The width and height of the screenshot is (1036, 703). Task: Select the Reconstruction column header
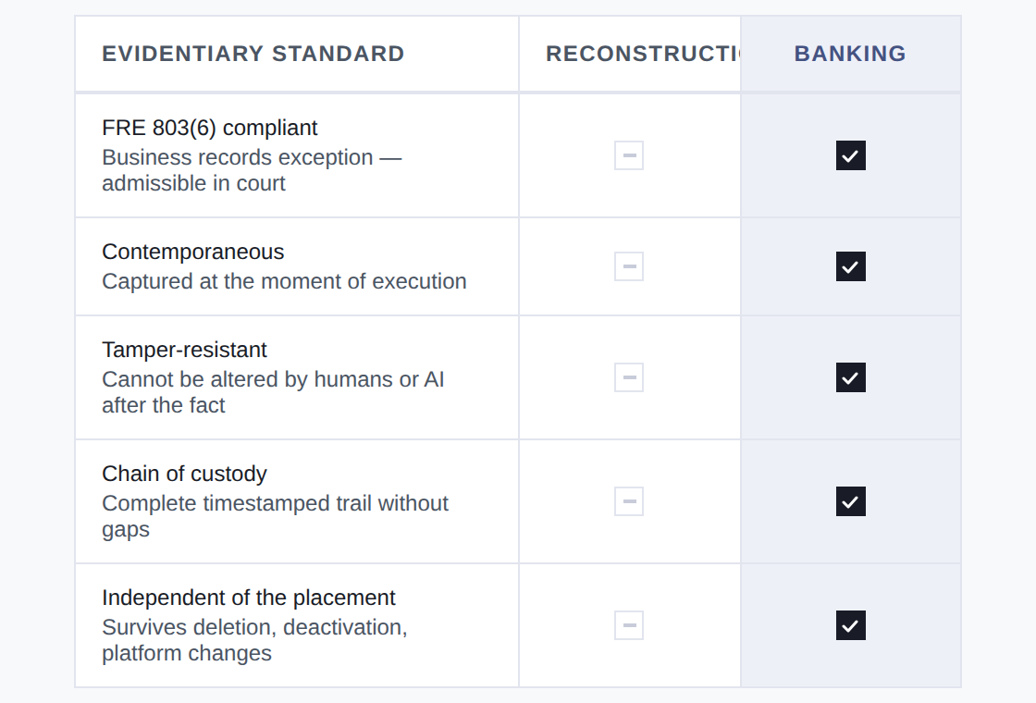click(642, 54)
